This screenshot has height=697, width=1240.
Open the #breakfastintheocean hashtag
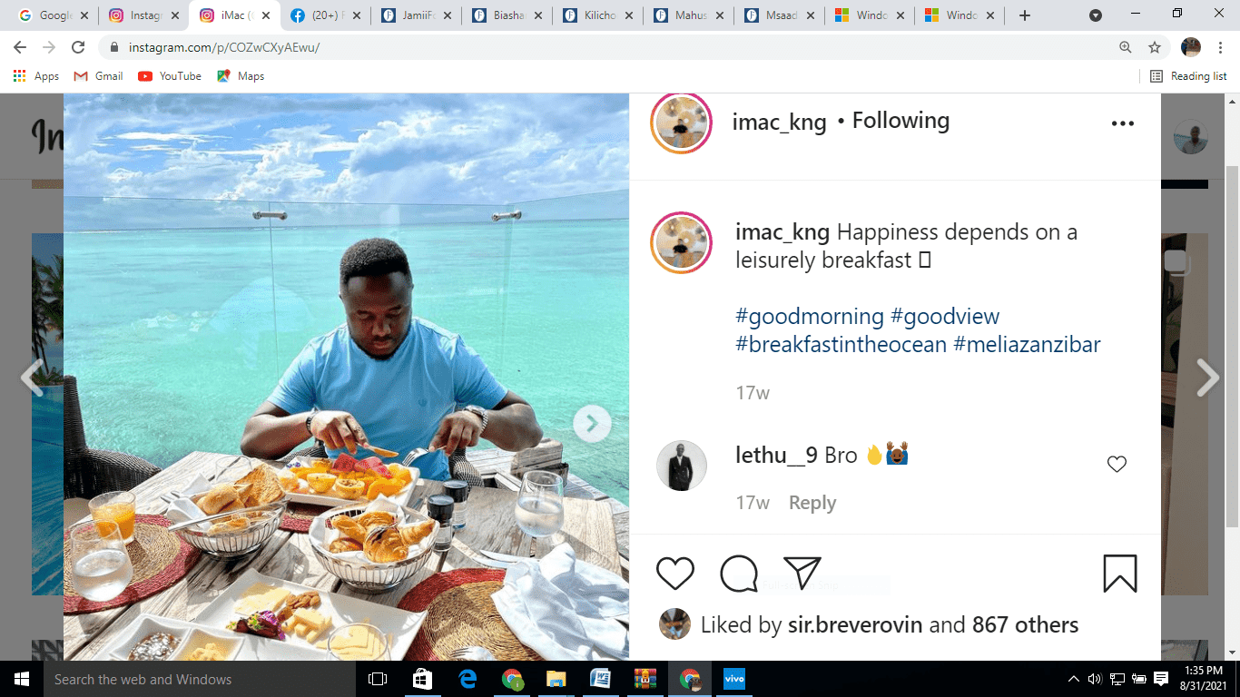pos(841,345)
